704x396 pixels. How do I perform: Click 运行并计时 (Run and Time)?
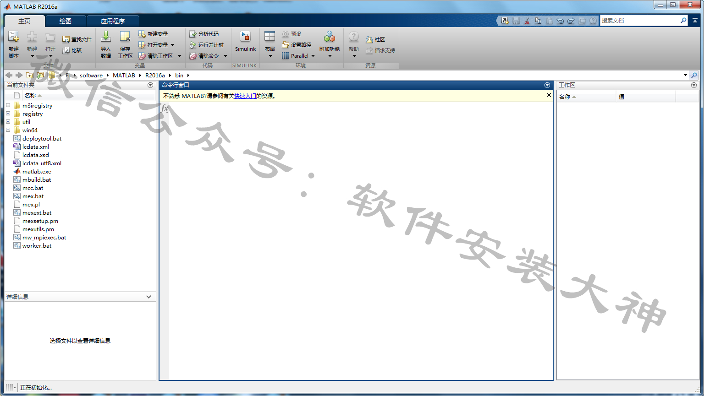pyautogui.click(x=207, y=45)
